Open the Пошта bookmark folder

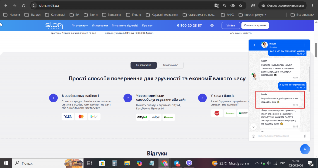tap(134, 14)
